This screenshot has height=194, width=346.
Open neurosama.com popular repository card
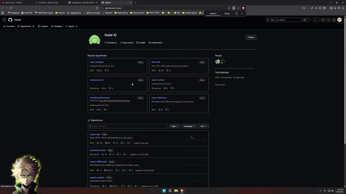tap(97, 80)
